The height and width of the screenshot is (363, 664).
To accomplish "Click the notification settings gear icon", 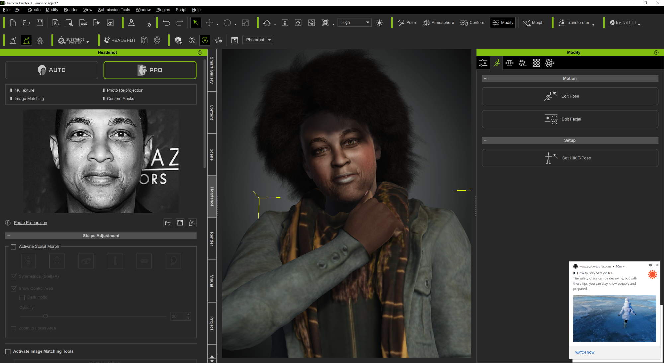I will pos(650,265).
